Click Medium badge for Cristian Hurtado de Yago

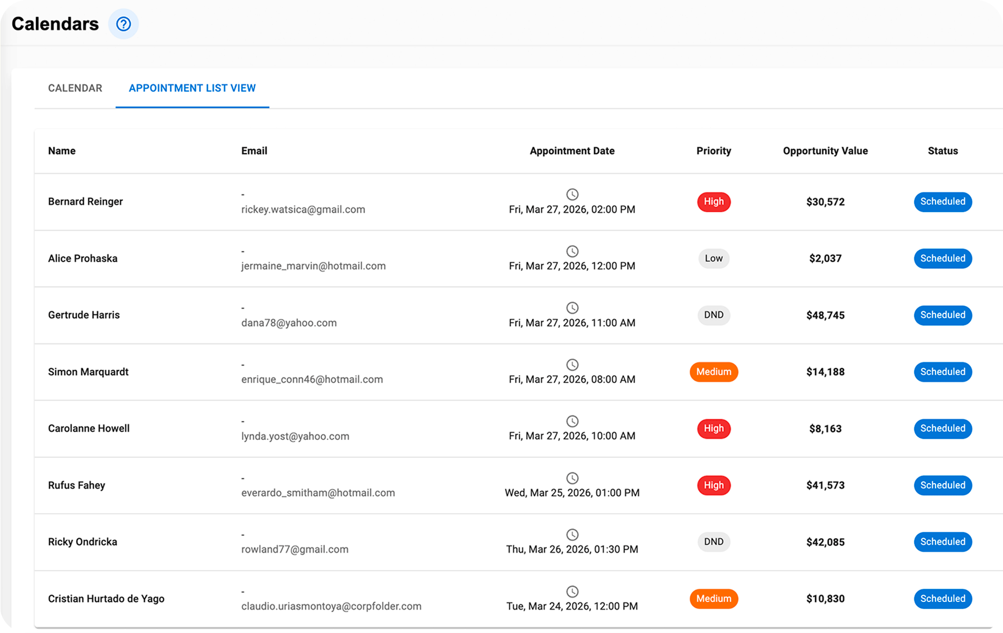(x=714, y=599)
